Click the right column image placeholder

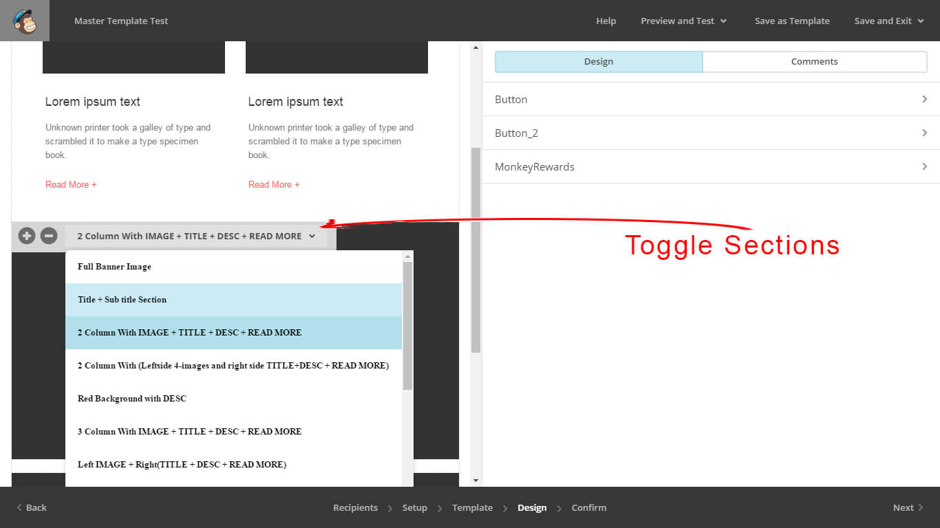pyautogui.click(x=337, y=57)
